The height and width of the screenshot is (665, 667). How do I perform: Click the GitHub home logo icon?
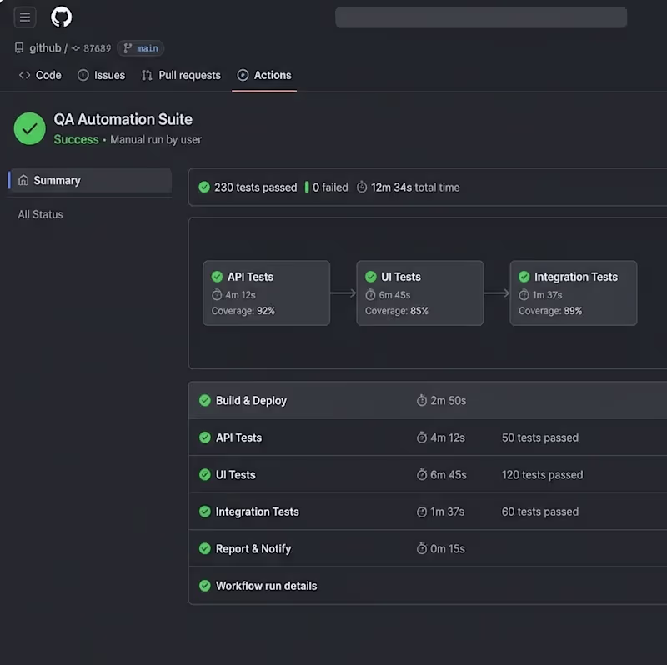point(62,17)
